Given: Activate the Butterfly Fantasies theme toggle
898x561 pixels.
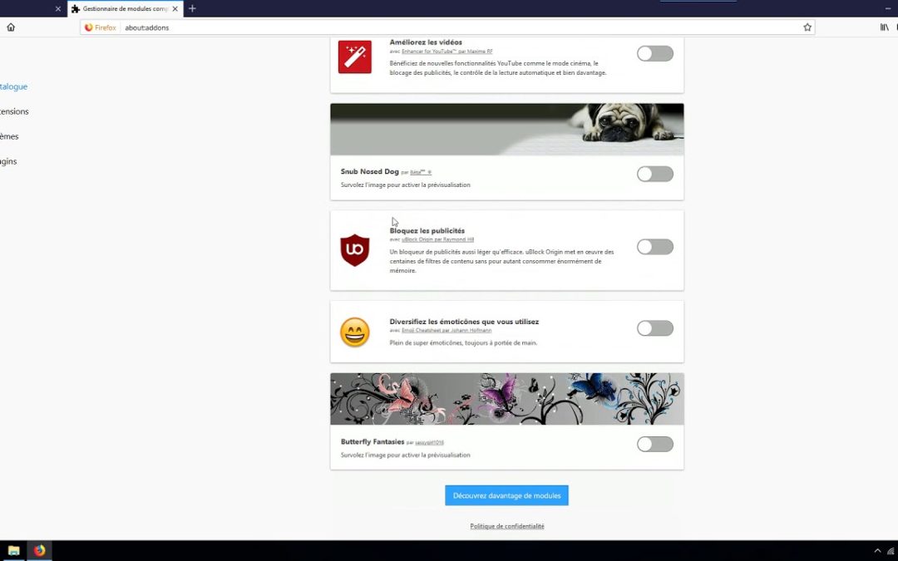Looking at the screenshot, I should pos(654,444).
